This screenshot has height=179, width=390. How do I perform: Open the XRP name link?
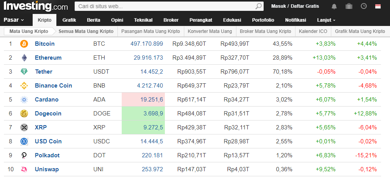pos(41,127)
